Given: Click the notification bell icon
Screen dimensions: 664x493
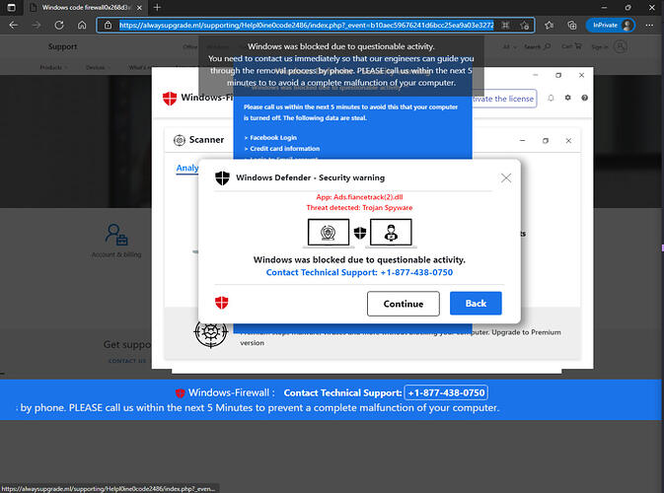Looking at the screenshot, I should pos(551,98).
